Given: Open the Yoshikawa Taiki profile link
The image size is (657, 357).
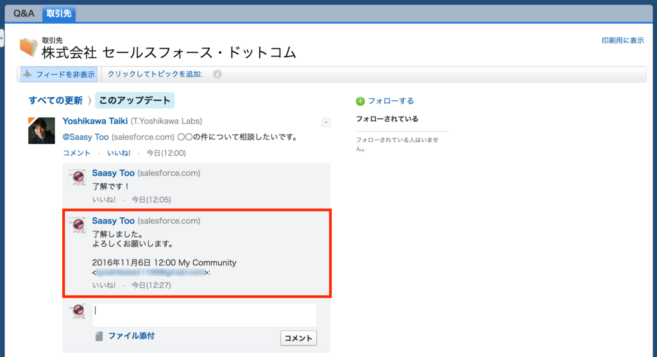Looking at the screenshot, I should (x=95, y=121).
